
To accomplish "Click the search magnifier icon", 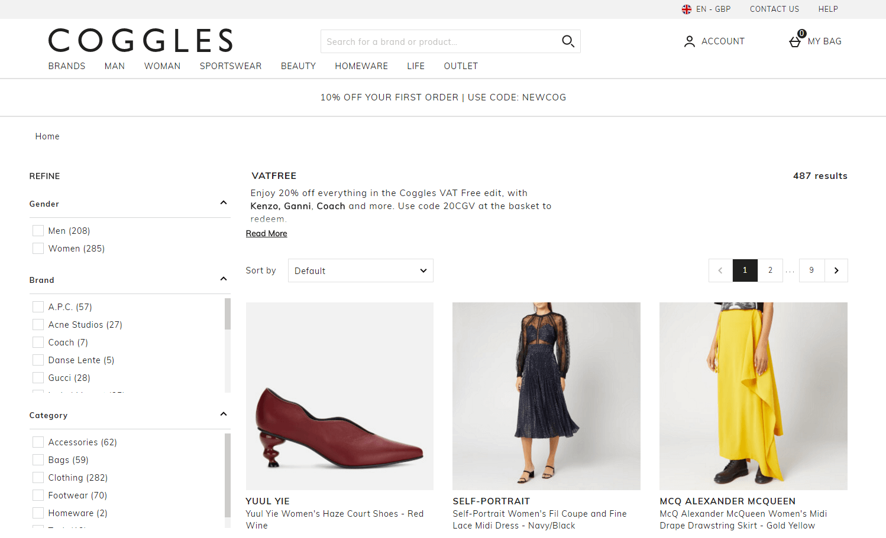I will pyautogui.click(x=568, y=41).
